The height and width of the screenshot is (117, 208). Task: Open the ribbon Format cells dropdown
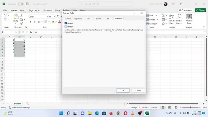click(x=157, y=24)
